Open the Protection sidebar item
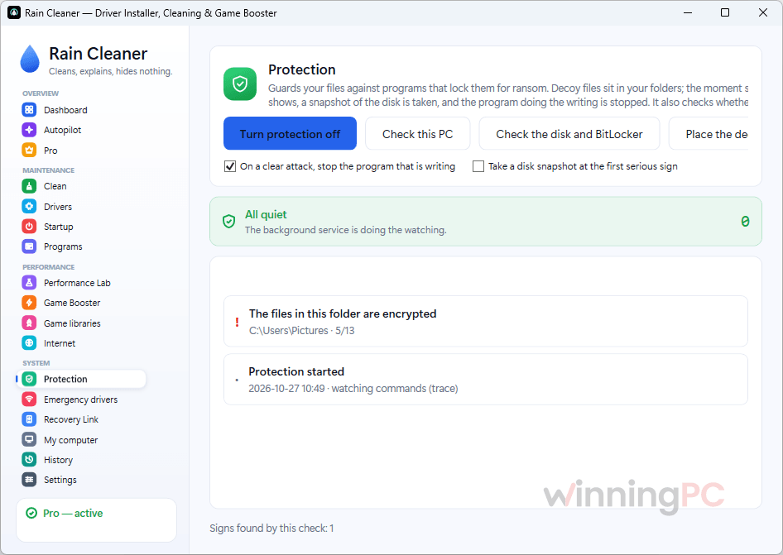The height and width of the screenshot is (555, 783). (81, 379)
